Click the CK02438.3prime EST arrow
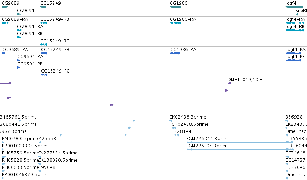The height and width of the screenshot is (180, 307). coord(171,121)
